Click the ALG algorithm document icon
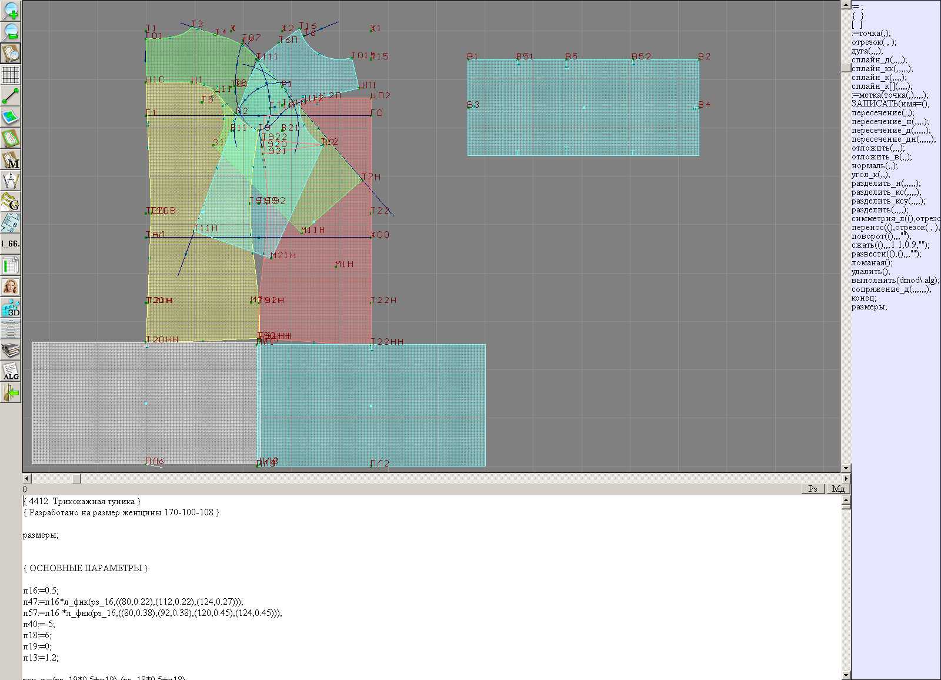Viewport: 941px width, 680px height. click(x=11, y=372)
